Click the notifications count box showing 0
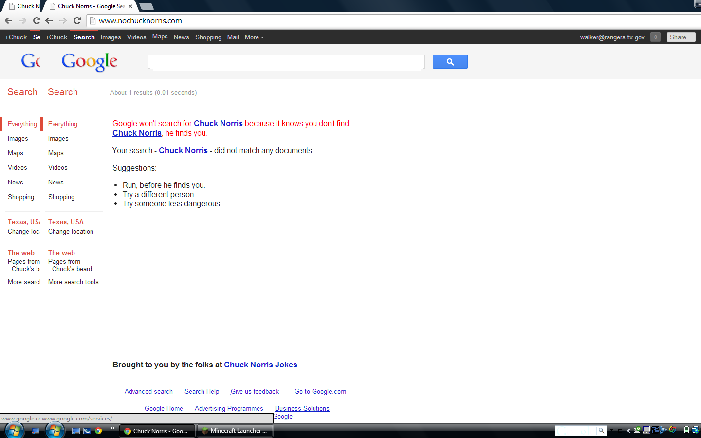 pos(655,37)
